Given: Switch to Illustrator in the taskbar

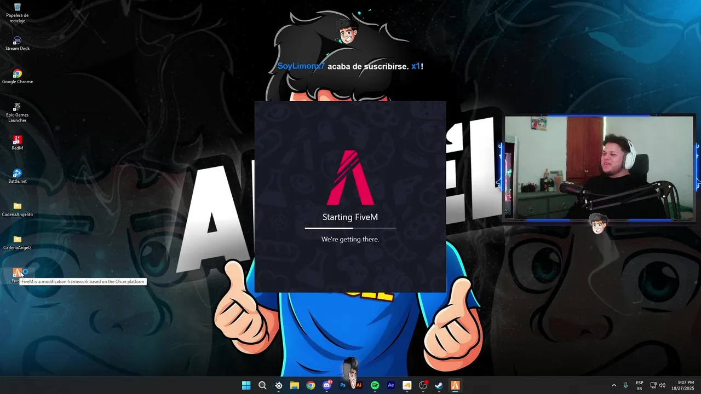Looking at the screenshot, I should click(359, 385).
